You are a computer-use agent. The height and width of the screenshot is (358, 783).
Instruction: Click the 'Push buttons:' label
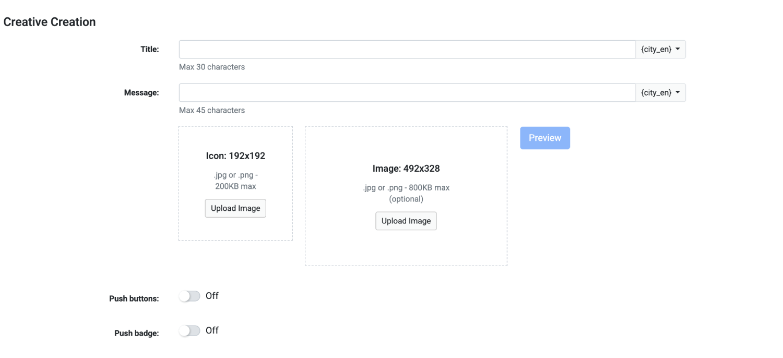tap(134, 299)
